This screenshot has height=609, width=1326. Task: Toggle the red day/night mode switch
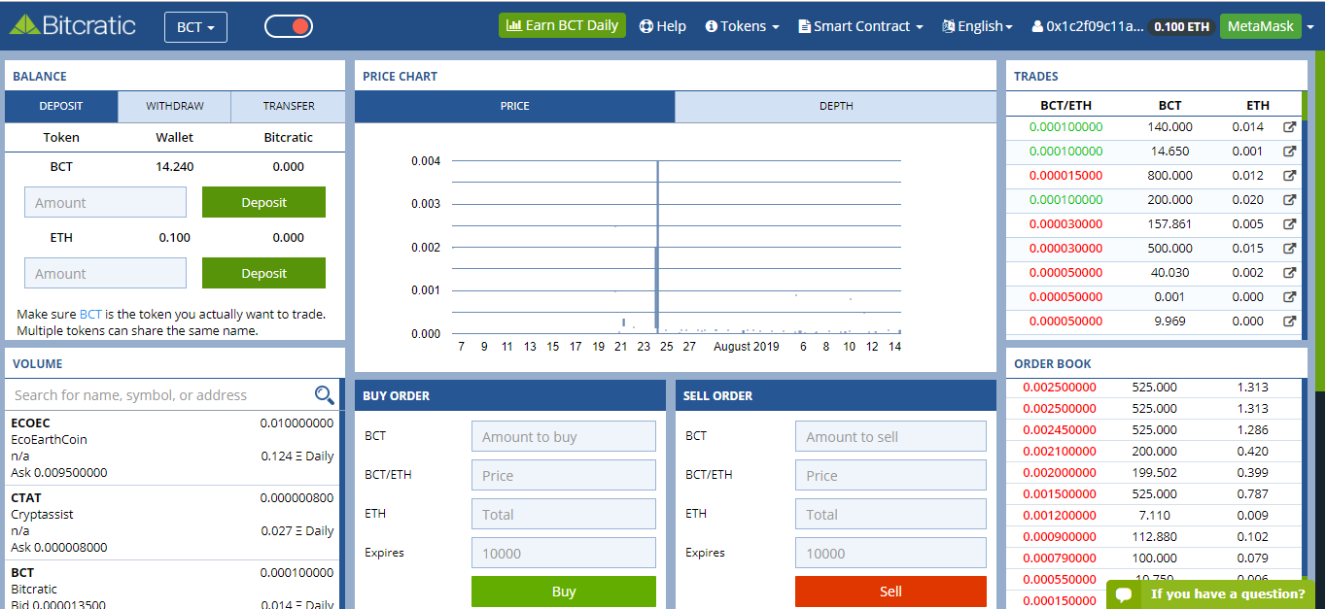[289, 26]
